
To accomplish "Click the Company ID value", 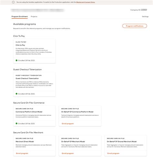I will (x=144, y=10).
